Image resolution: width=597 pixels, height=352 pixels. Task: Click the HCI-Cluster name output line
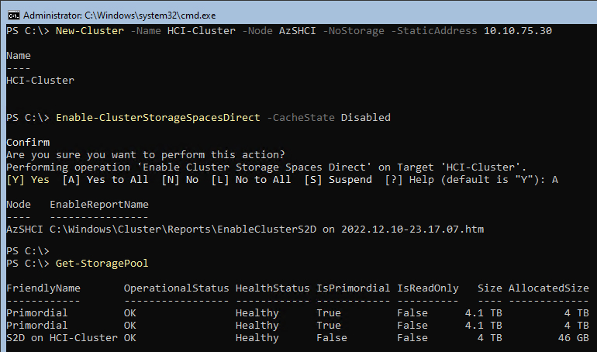(x=40, y=81)
